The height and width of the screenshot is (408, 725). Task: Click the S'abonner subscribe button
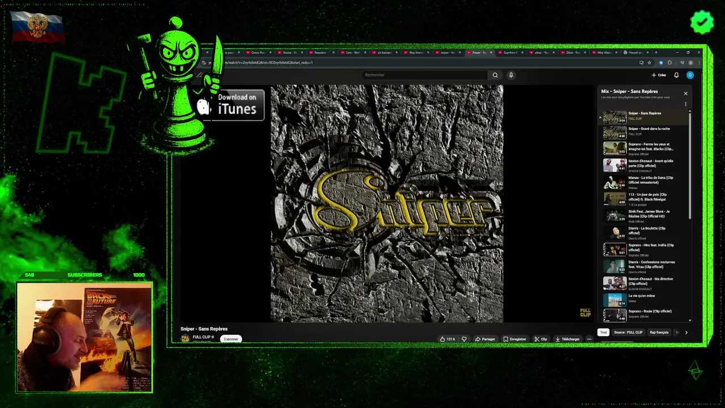[231, 339]
